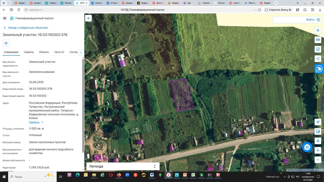Open the Windows Start menu
324x182 pixels.
click(x=4, y=177)
